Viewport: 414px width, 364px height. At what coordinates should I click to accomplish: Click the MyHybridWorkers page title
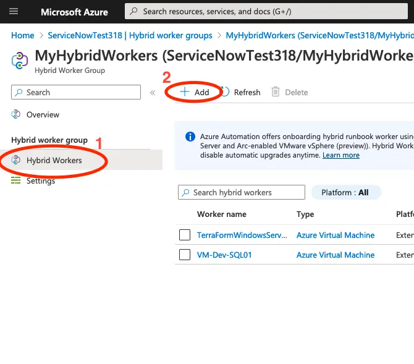coord(224,56)
